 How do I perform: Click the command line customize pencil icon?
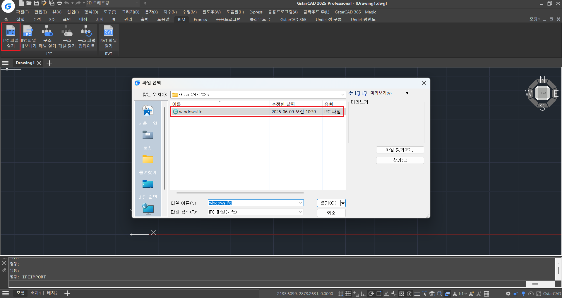pyautogui.click(x=4, y=270)
